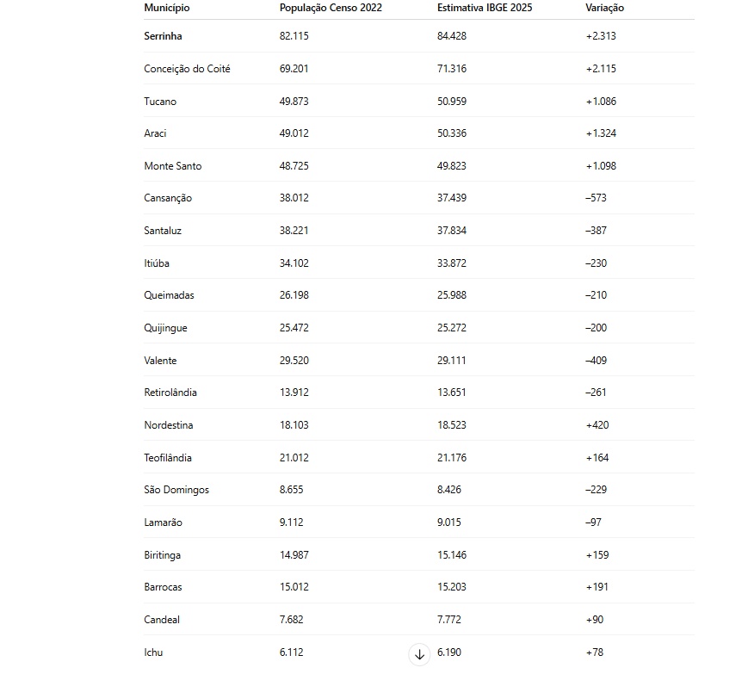This screenshot has height=674, width=748.
Task: Click the Queimadas census value 26.198
Action: 294,295
